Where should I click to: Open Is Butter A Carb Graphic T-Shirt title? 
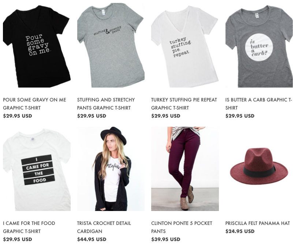tap(259, 104)
